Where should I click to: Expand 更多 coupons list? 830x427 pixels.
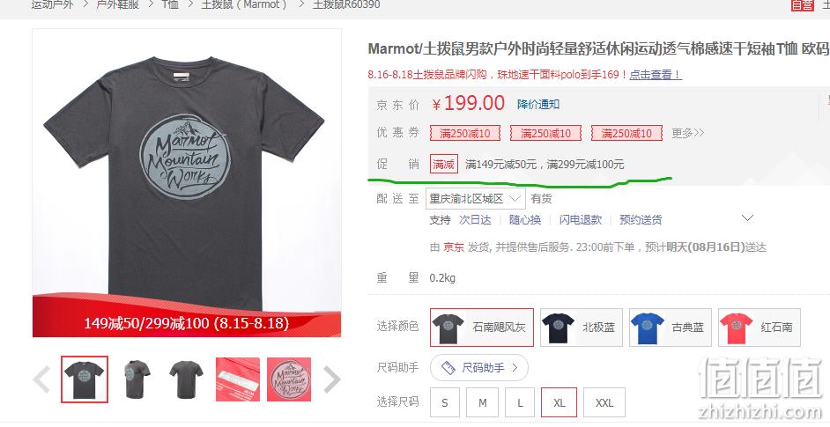(687, 133)
